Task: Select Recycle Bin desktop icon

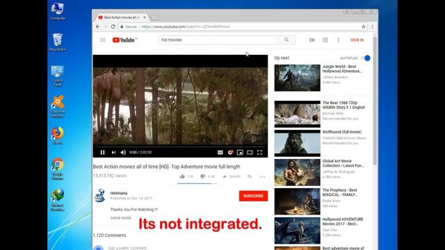Action: coord(58,42)
